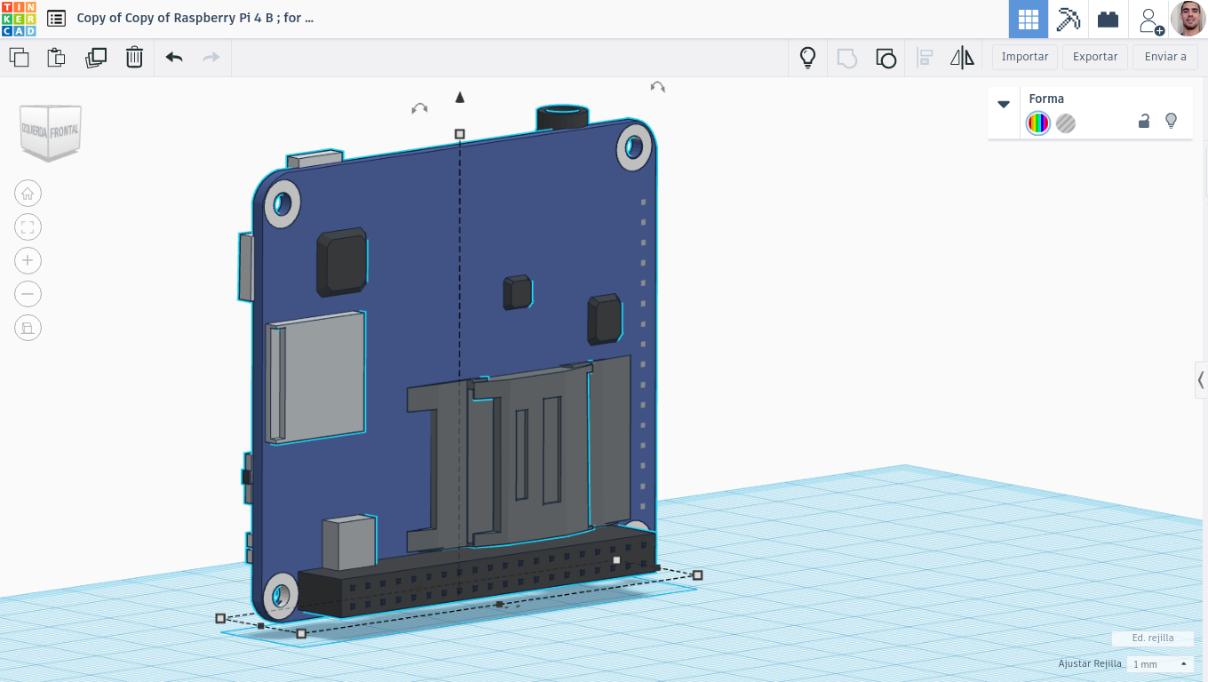Fit all in view

click(x=28, y=226)
